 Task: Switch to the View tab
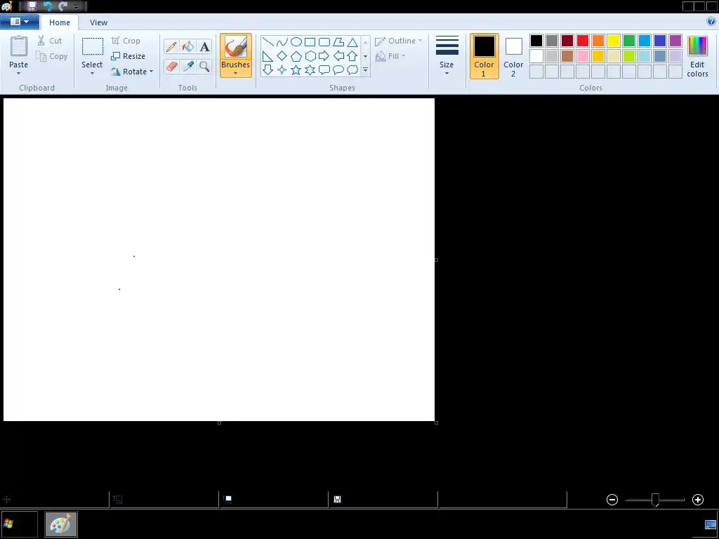pos(98,22)
